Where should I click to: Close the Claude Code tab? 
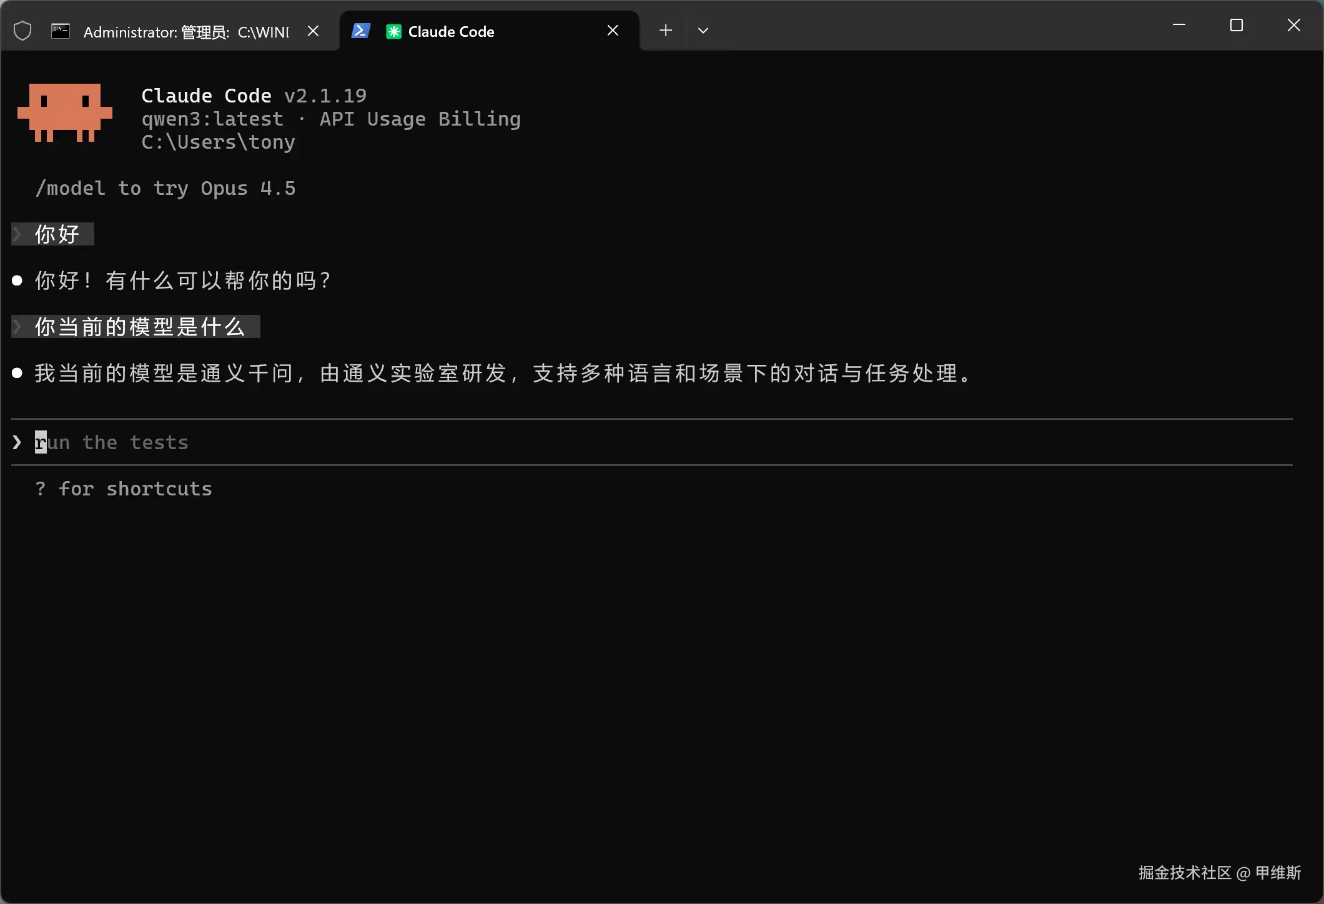[613, 31]
